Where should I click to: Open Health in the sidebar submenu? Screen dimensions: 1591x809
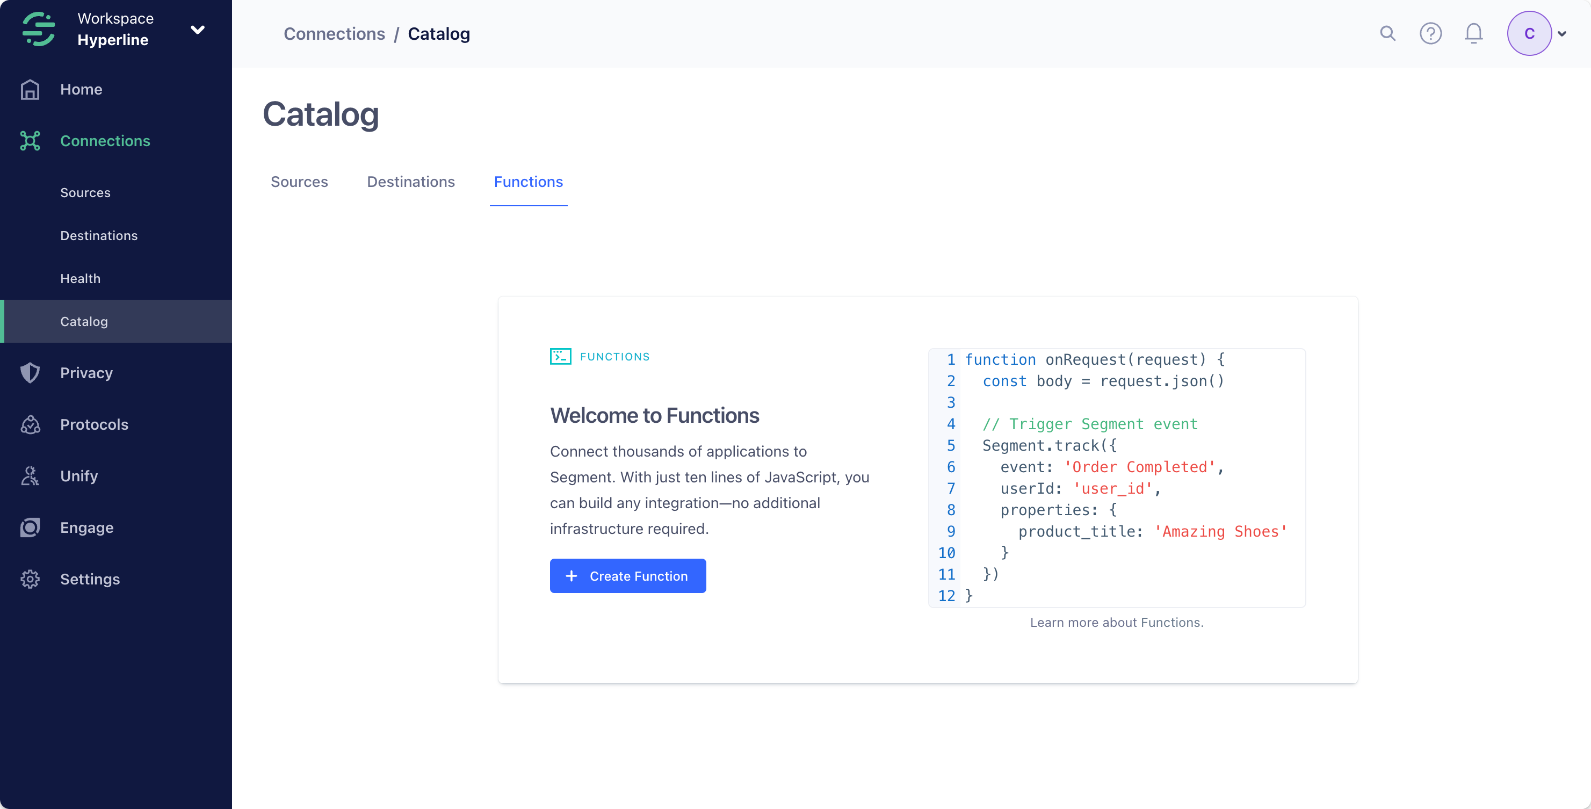coord(80,278)
